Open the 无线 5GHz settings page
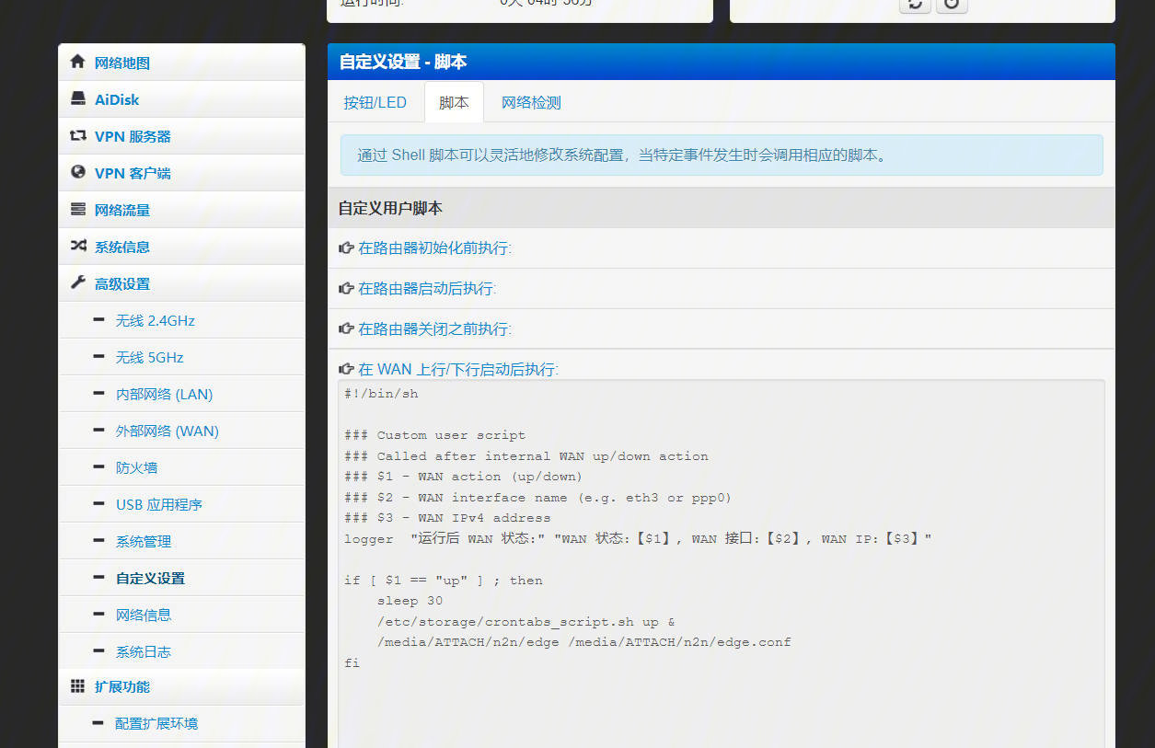Screen dimensions: 1155x748 pyautogui.click(x=149, y=357)
